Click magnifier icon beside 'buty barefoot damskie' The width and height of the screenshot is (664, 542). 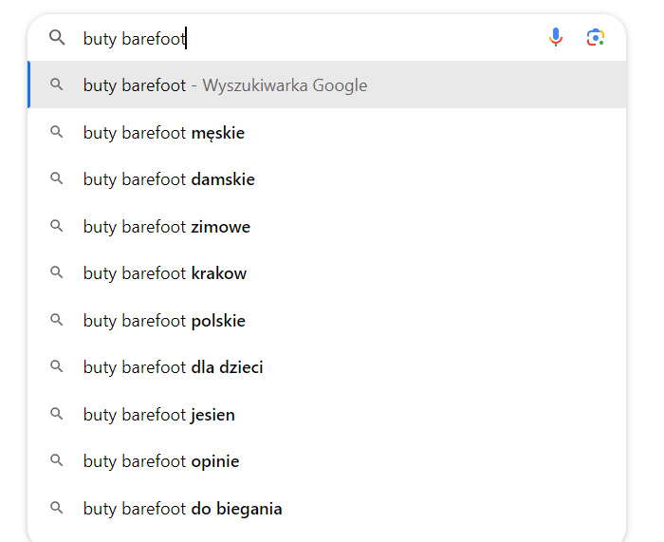pyautogui.click(x=57, y=178)
